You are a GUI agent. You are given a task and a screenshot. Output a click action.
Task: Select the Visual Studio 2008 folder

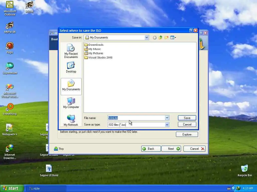click(98, 57)
